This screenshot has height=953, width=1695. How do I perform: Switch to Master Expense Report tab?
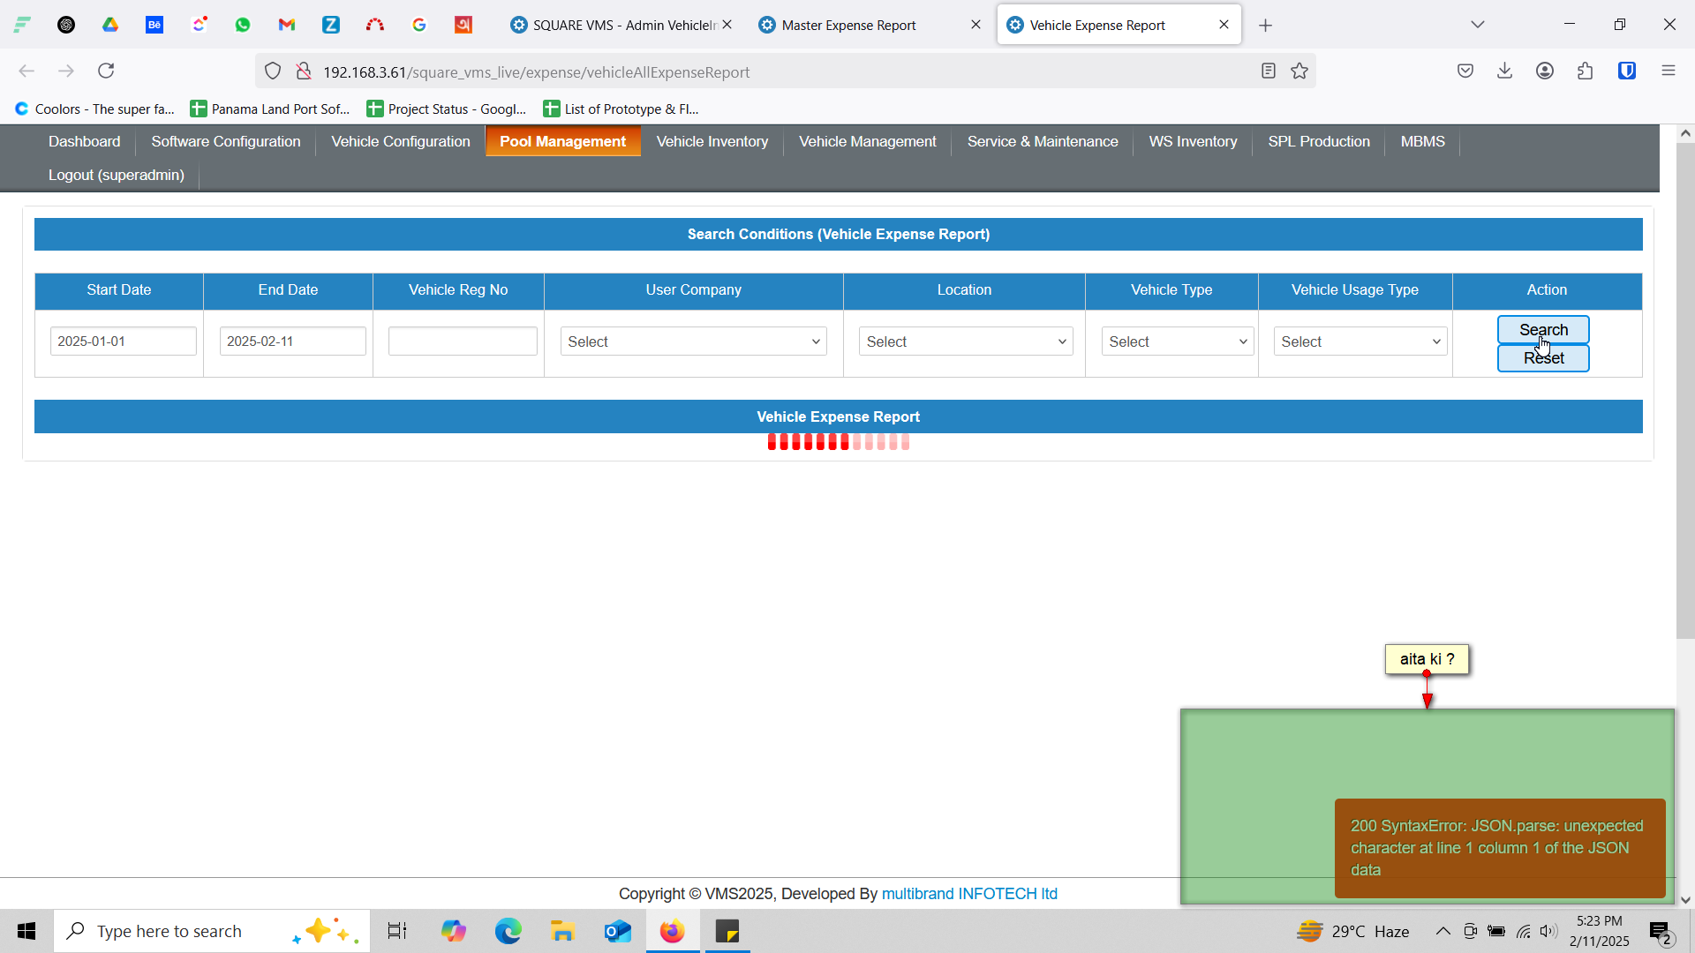click(849, 26)
